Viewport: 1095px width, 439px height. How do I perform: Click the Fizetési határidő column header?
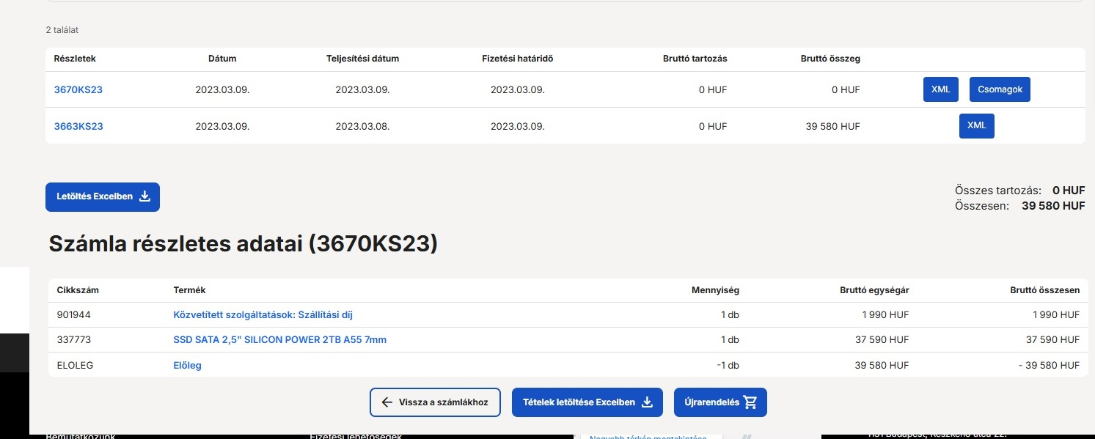pos(517,59)
